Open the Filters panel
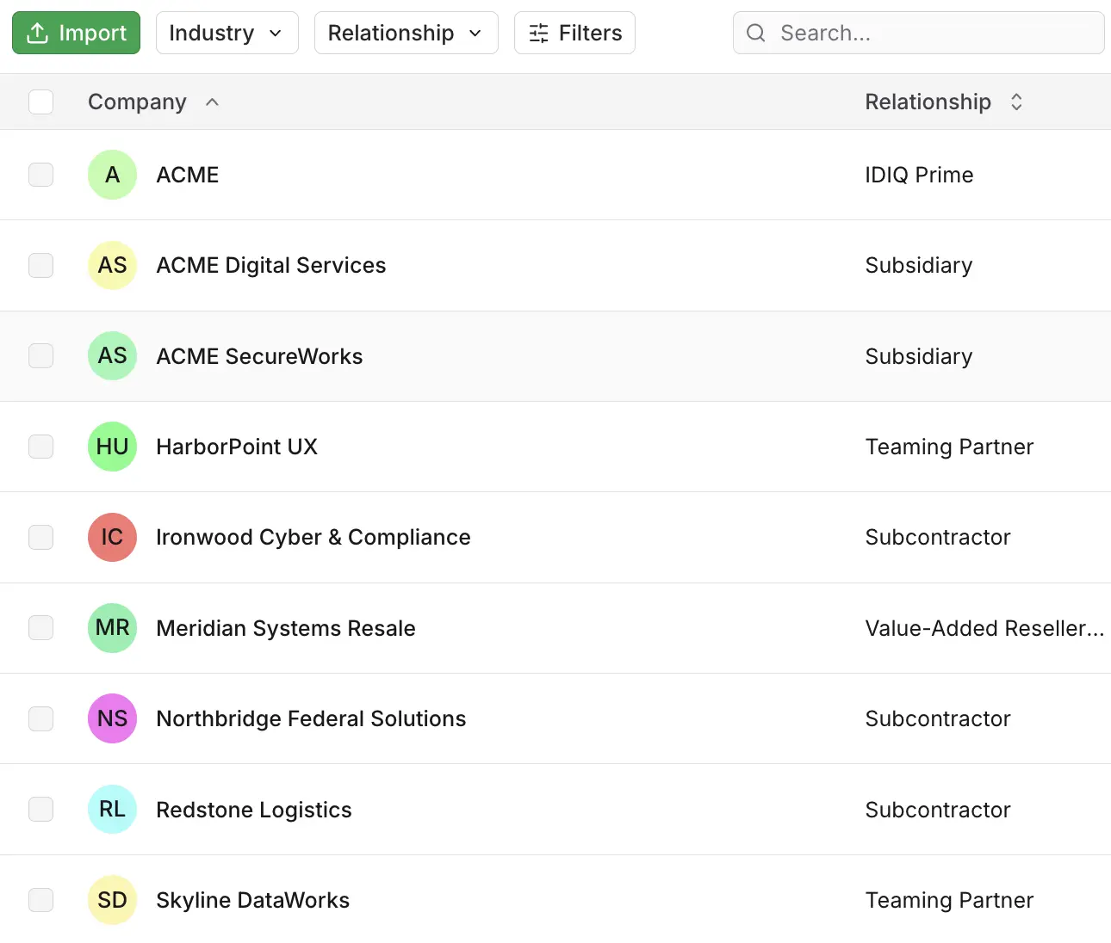 click(x=574, y=33)
